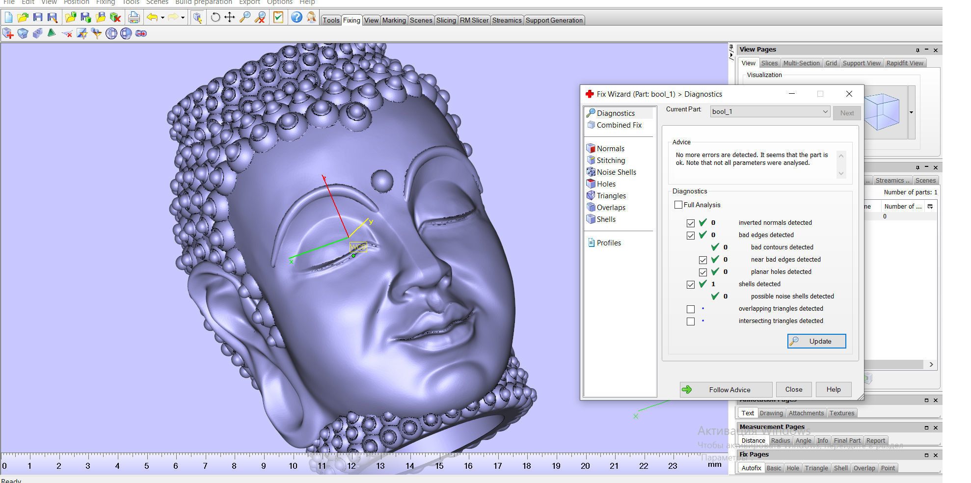971x483 pixels.
Task: Click the Print icon
Action: click(134, 18)
